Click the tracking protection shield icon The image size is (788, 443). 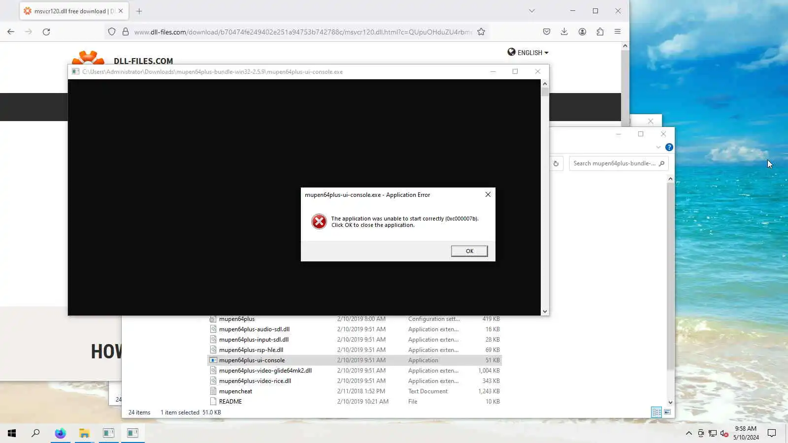click(112, 32)
